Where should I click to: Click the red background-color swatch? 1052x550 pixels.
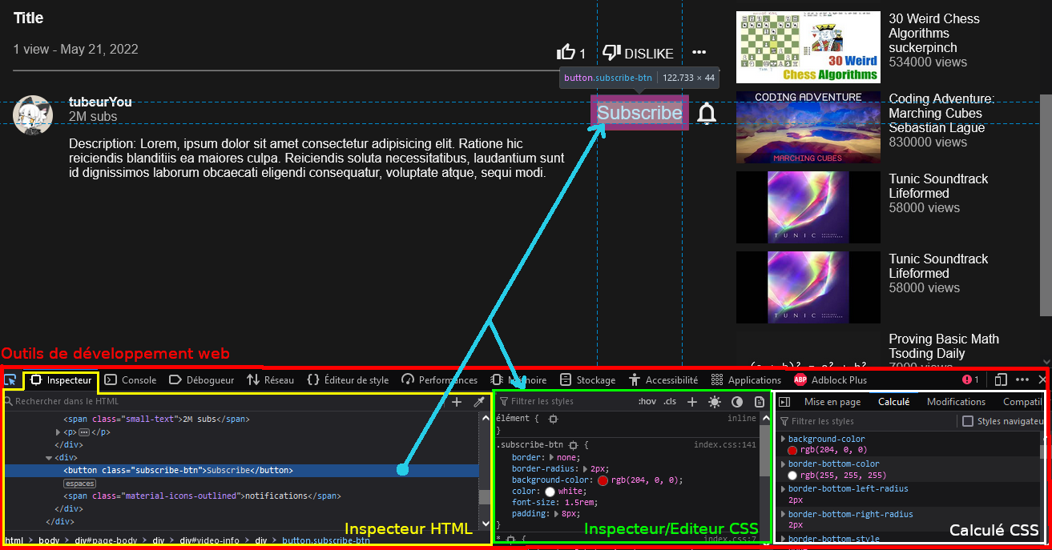[603, 479]
